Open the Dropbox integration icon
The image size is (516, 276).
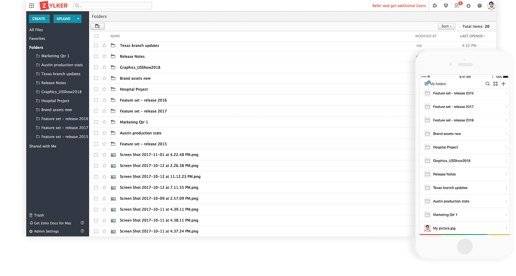coord(446,6)
